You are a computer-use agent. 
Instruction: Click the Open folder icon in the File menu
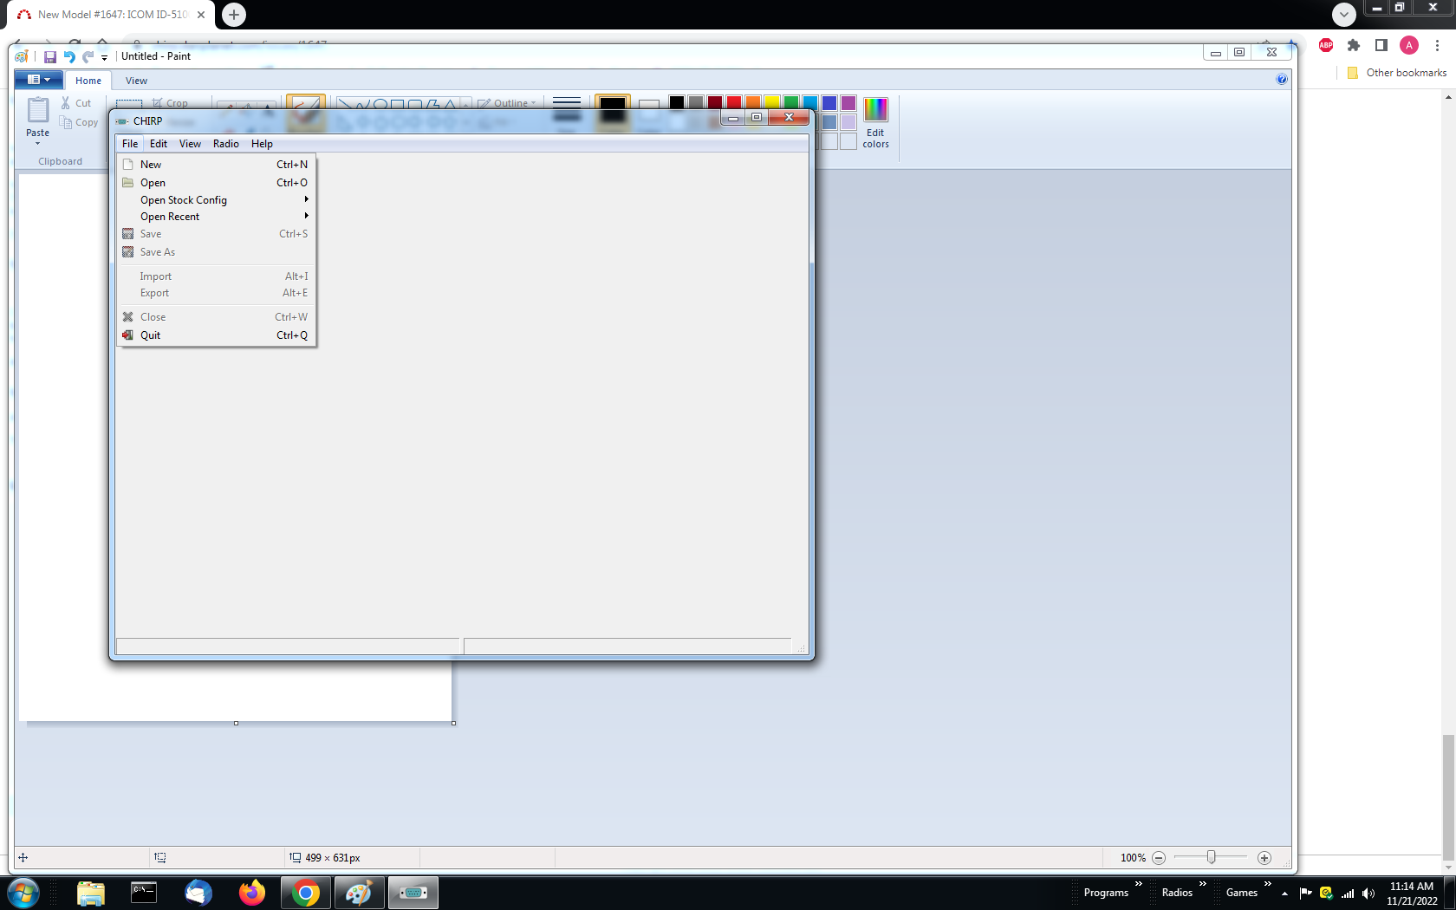(128, 183)
